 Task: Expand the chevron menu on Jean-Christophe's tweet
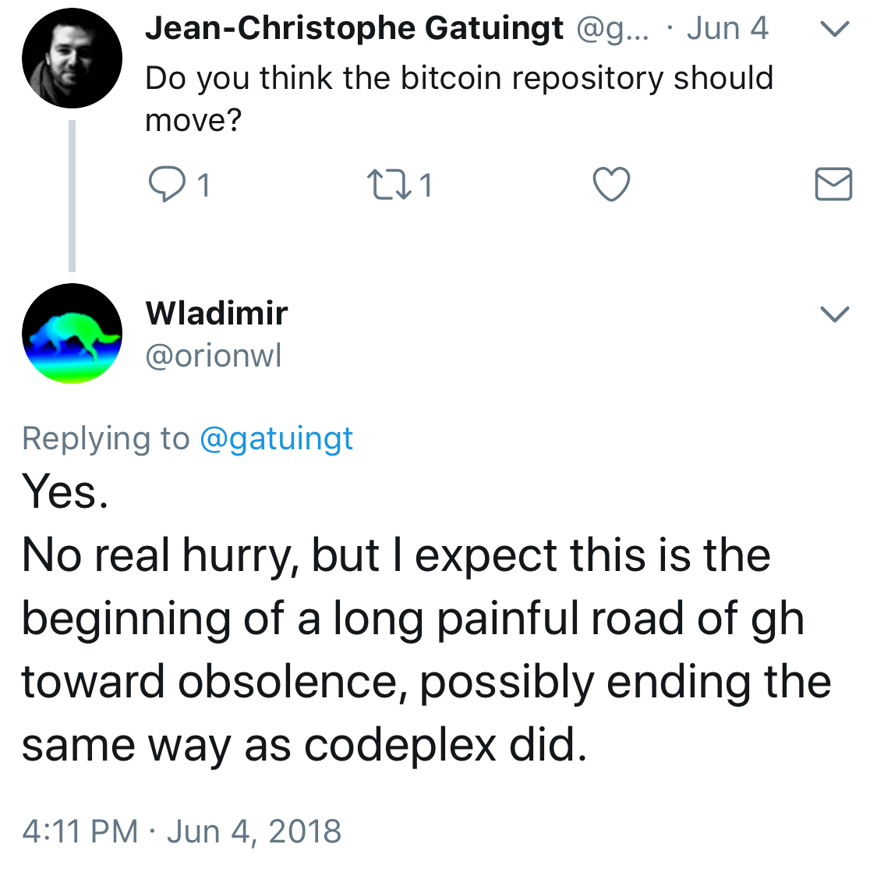(x=834, y=29)
